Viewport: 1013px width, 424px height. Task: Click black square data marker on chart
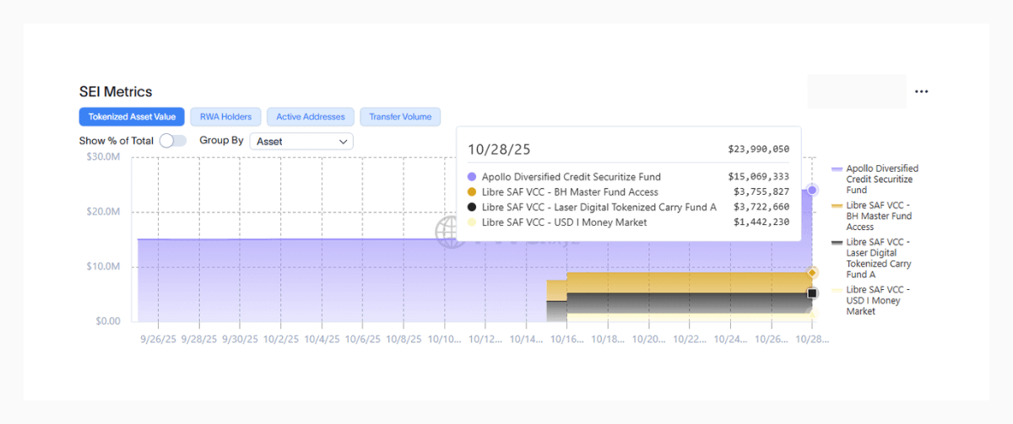coord(812,293)
